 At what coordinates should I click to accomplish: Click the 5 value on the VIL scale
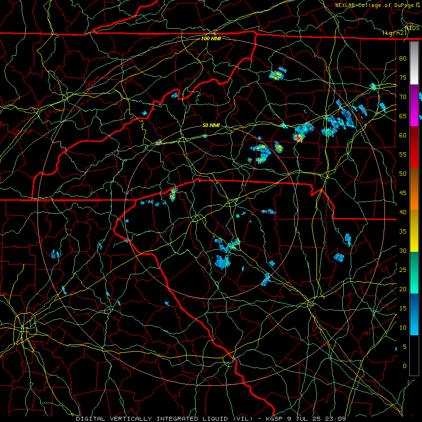coord(405,347)
